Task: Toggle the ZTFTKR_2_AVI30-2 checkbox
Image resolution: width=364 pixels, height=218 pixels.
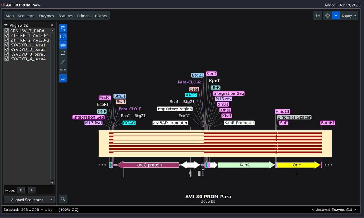Action: point(7,40)
